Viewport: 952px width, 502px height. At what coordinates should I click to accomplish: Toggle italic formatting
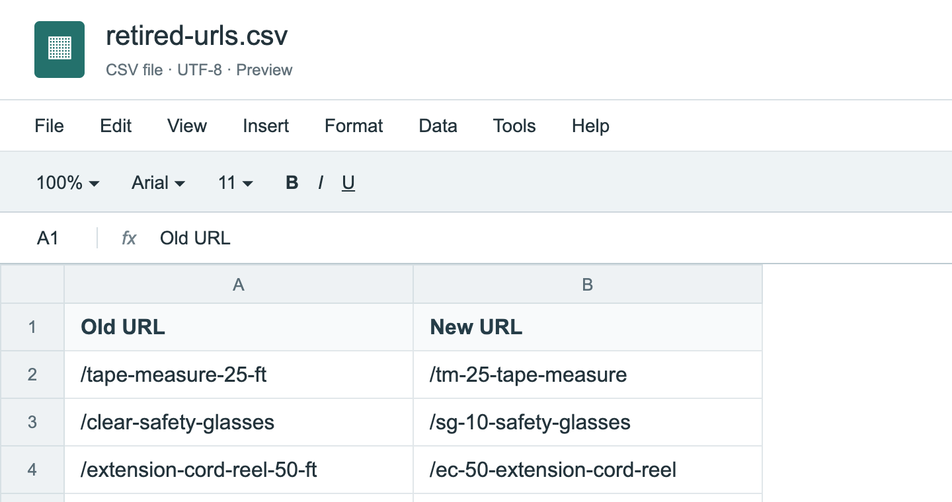click(x=321, y=183)
